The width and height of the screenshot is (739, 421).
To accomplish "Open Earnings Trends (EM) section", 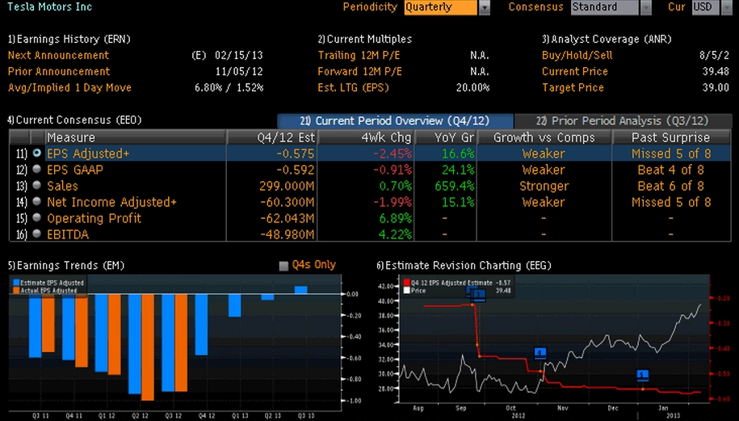I will coord(66,265).
